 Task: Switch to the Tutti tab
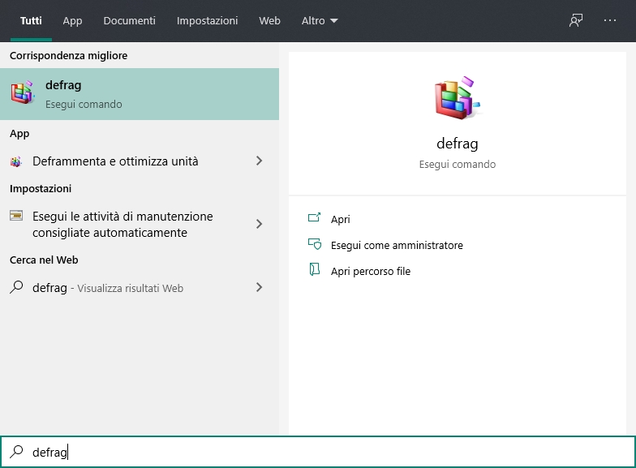[31, 21]
